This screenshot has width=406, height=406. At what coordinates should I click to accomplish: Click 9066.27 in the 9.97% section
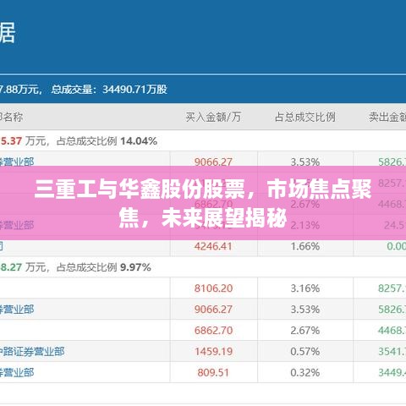tap(213, 310)
